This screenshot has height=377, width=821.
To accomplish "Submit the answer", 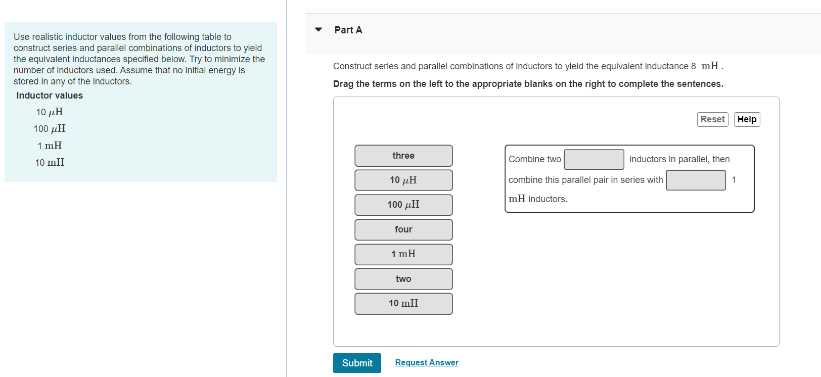I will (357, 363).
